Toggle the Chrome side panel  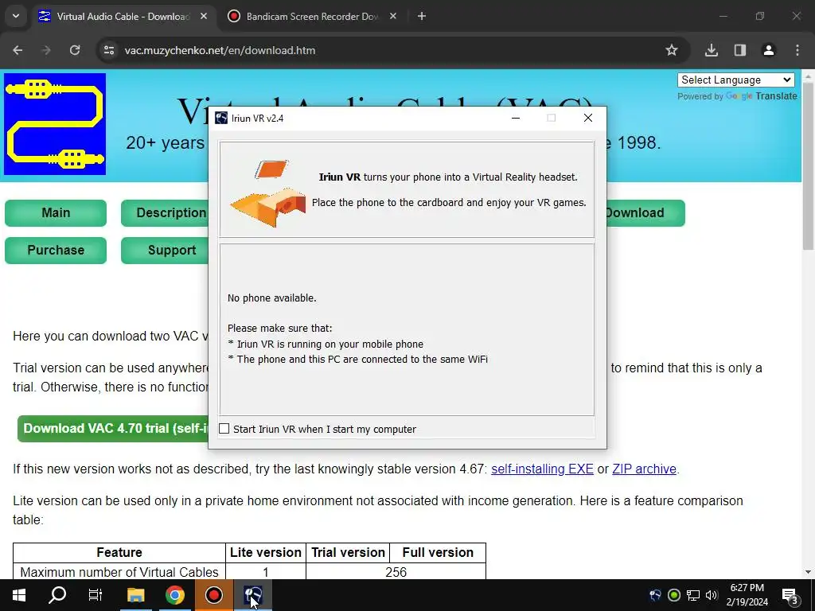739,50
